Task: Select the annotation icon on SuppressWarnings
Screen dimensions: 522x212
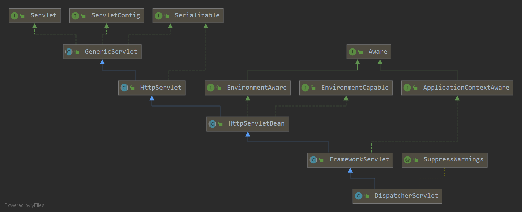Action: tap(407, 160)
